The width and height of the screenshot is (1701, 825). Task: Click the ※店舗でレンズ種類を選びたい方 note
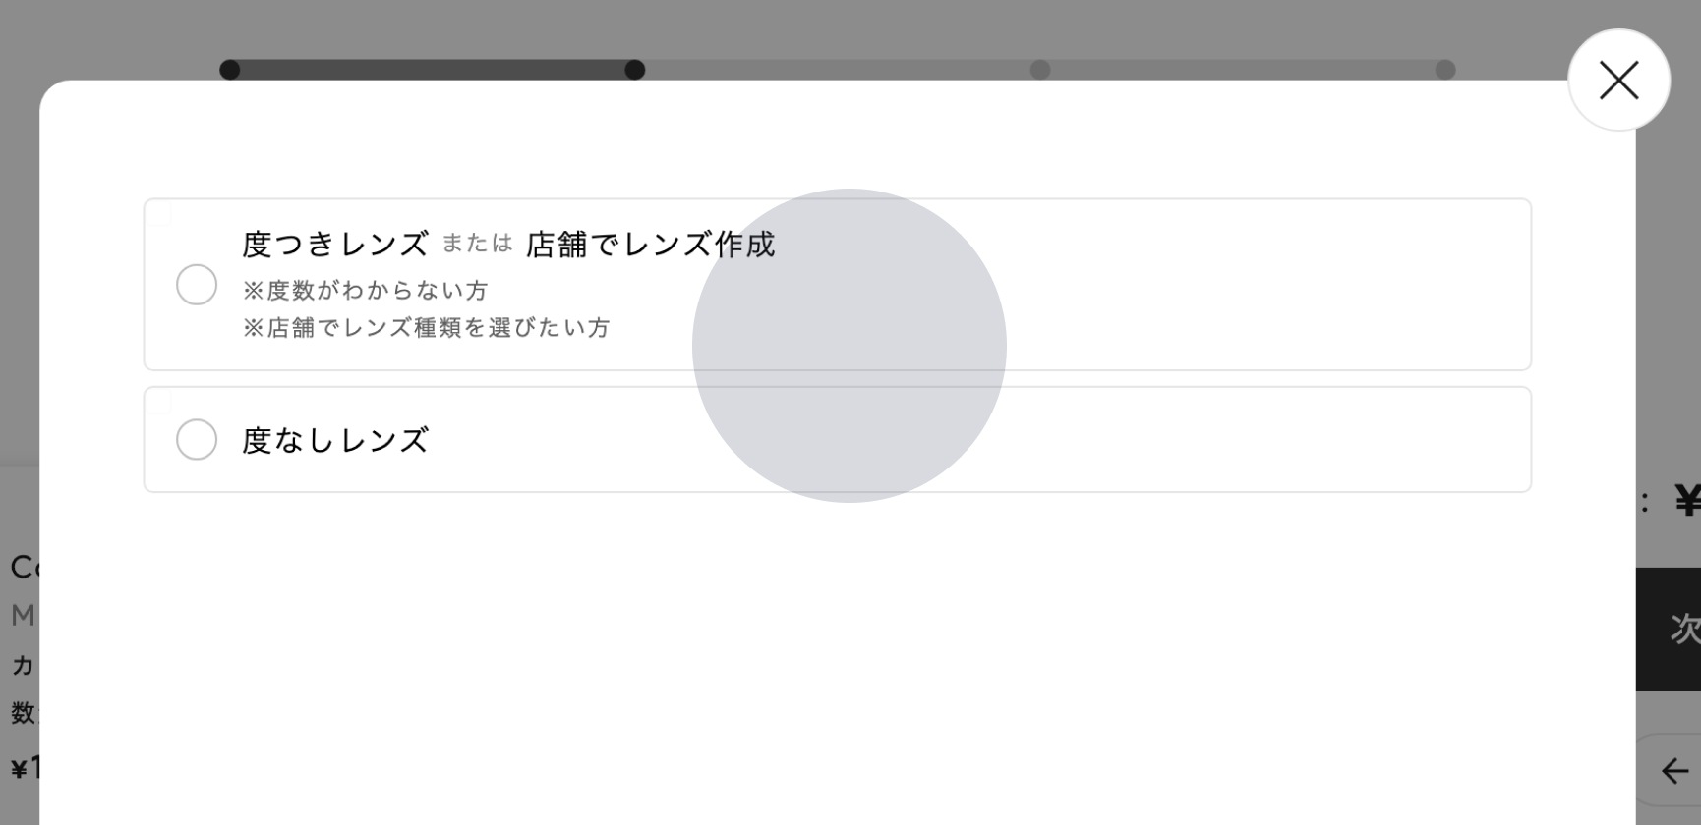[427, 328]
